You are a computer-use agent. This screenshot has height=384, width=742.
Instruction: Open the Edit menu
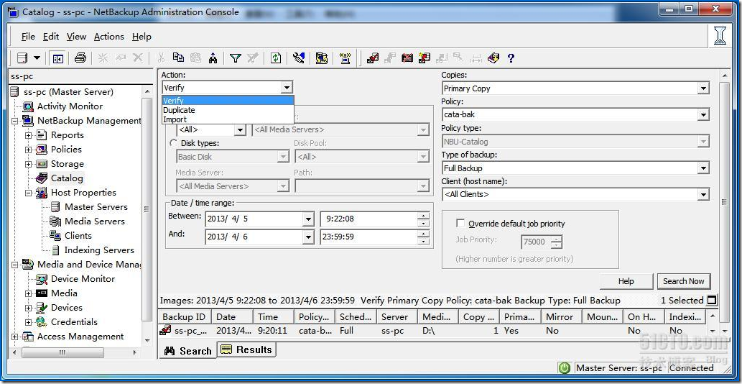50,37
